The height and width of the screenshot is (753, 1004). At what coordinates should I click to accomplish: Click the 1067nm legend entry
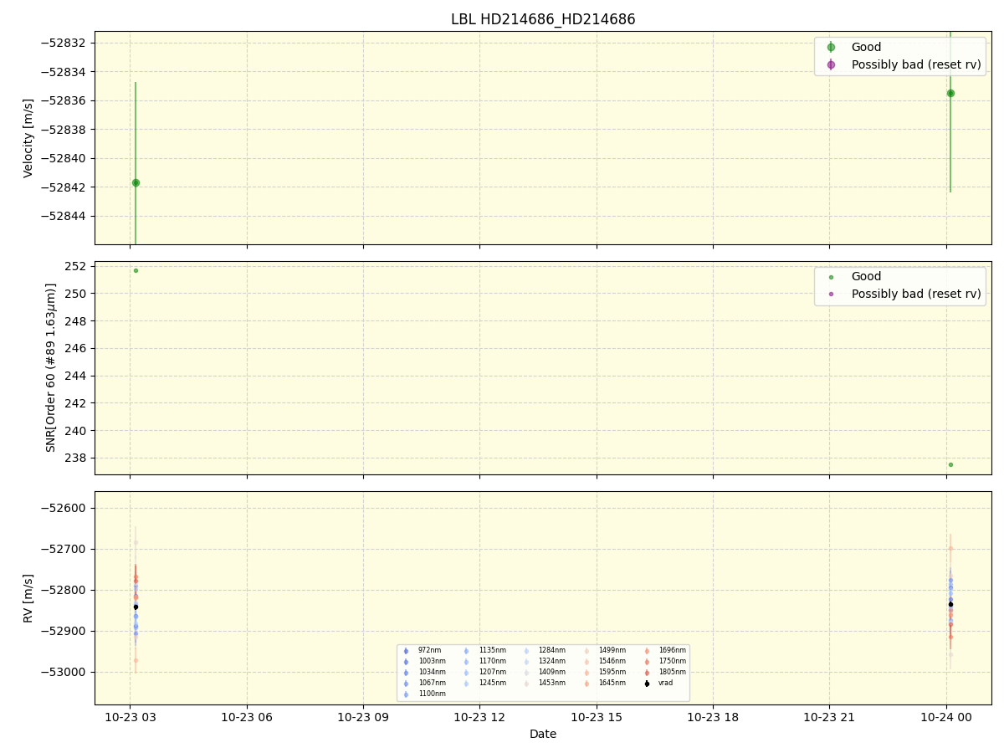tap(423, 684)
